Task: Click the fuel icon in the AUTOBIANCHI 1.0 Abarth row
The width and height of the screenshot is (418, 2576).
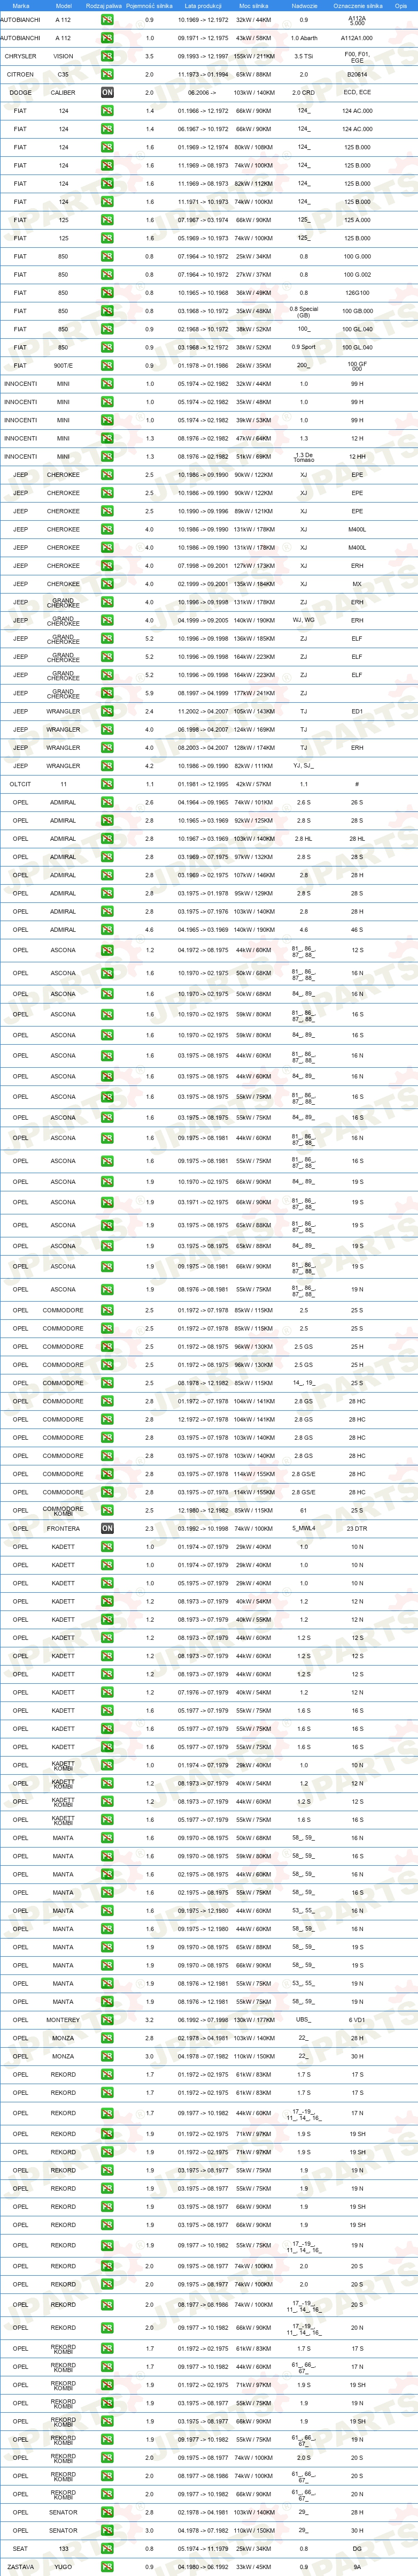Action: point(107,38)
